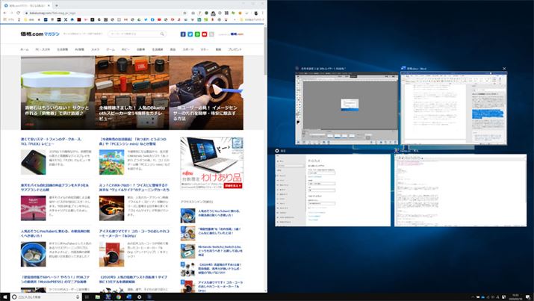Open the カメラ category in navigation bar
Image resolution: width=534 pixels, height=301 pixels.
[95, 49]
